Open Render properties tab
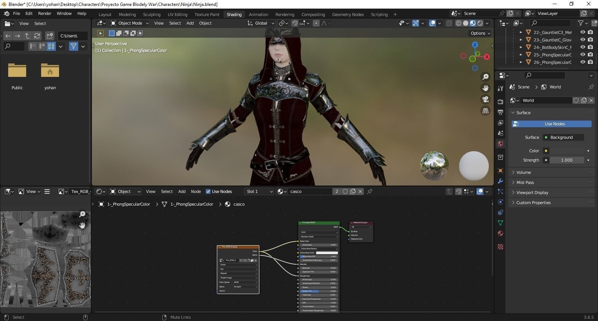598x321 pixels. 500,102
